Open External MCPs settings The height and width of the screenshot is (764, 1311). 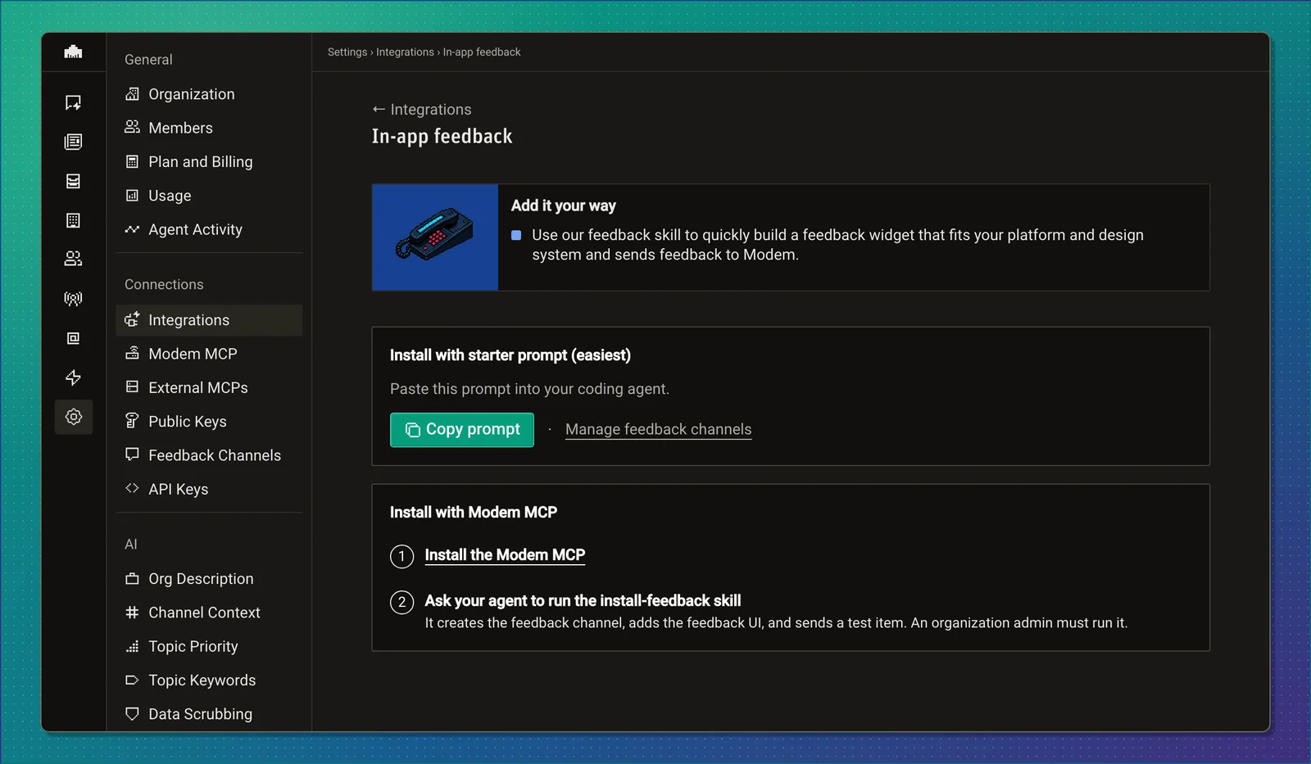pos(209,387)
